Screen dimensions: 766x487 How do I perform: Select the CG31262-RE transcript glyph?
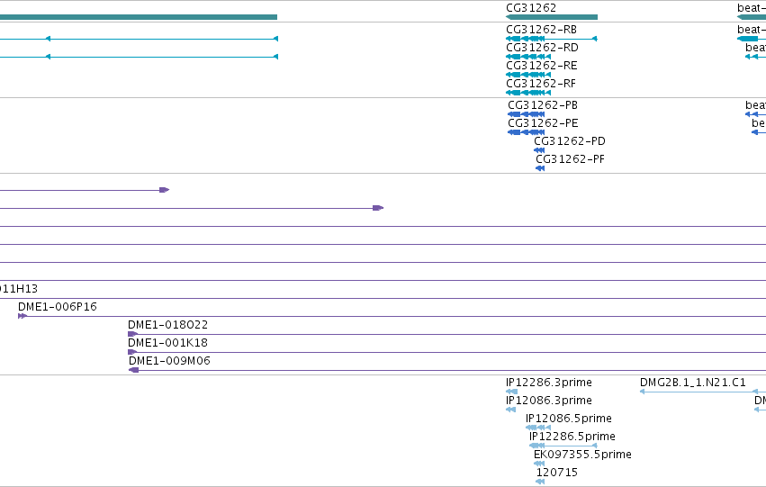[x=528, y=75]
